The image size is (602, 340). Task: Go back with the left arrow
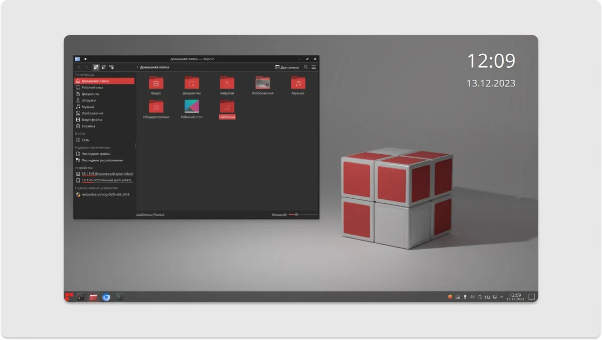(x=79, y=67)
